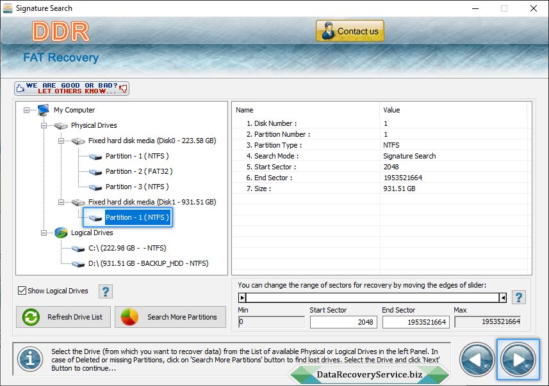Open help next to Show Logical Drives

pyautogui.click(x=106, y=291)
